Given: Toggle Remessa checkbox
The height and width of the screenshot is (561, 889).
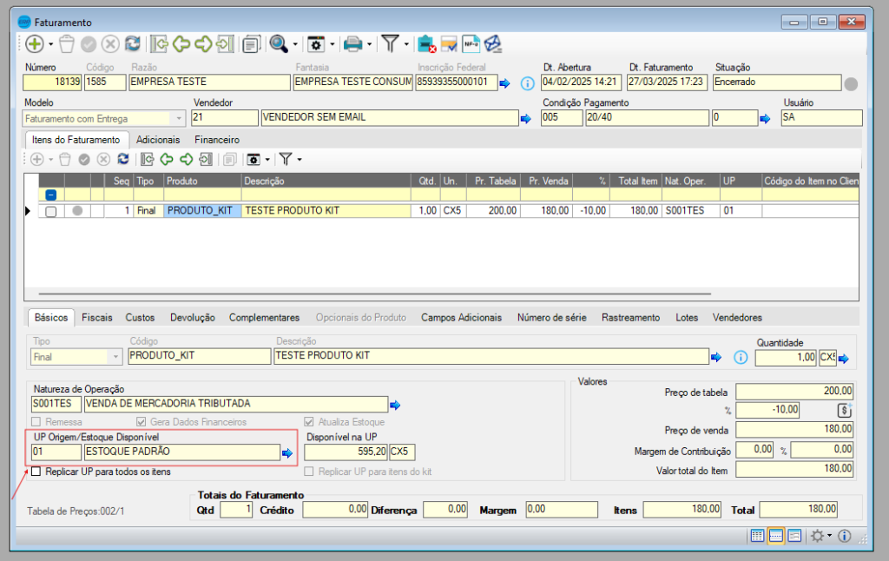Looking at the screenshot, I should [36, 421].
